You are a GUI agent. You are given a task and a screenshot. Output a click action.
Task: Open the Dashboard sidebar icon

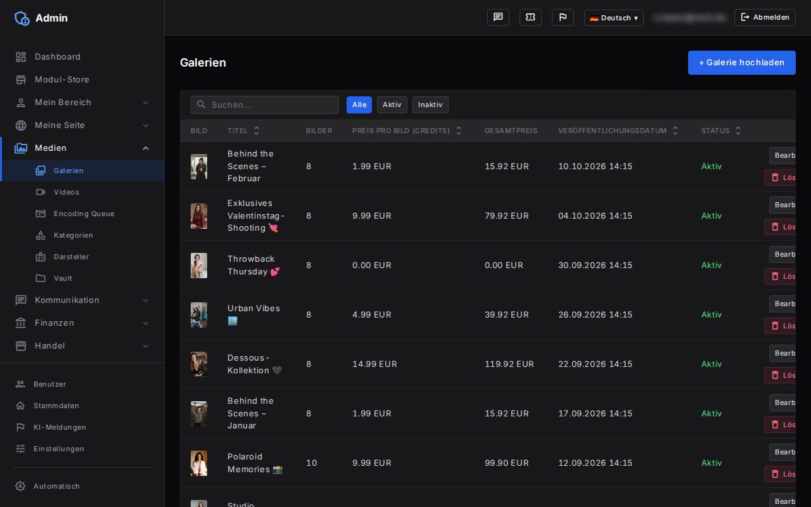coord(21,57)
